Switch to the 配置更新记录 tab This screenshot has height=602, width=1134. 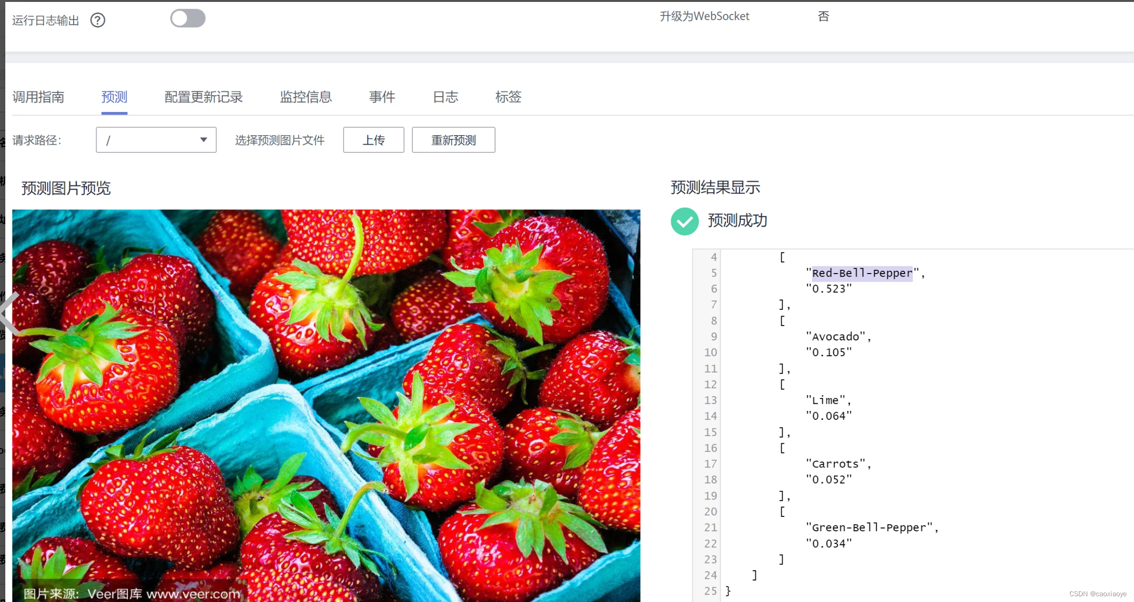pyautogui.click(x=204, y=97)
